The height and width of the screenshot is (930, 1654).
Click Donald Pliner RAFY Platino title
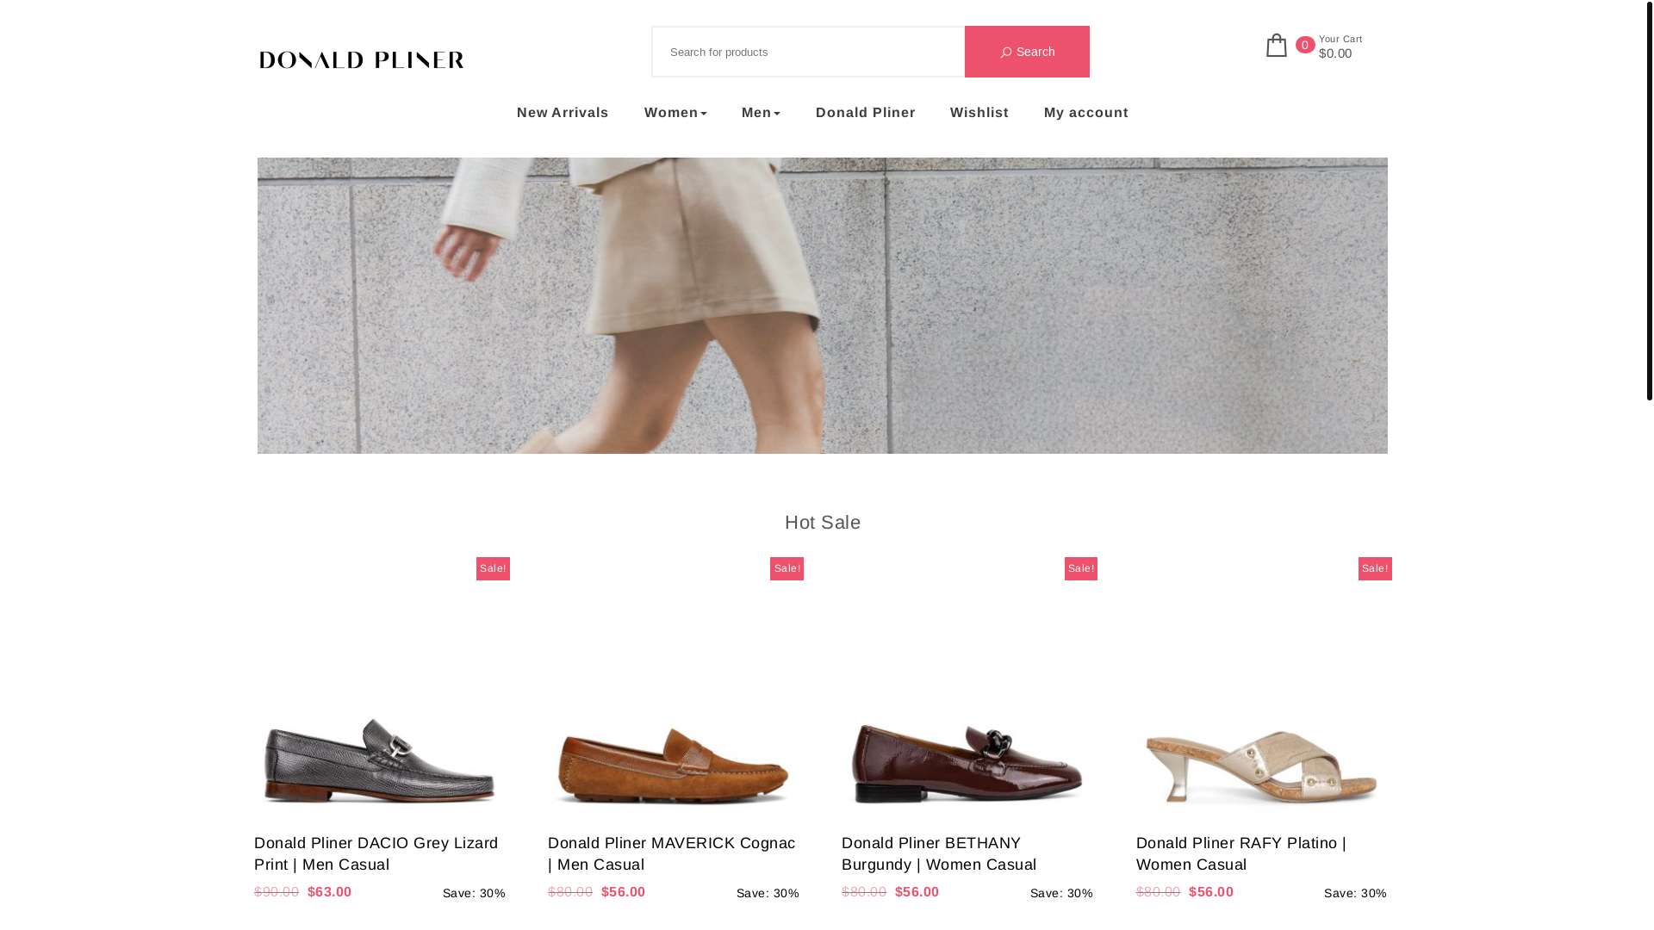[1241, 853]
